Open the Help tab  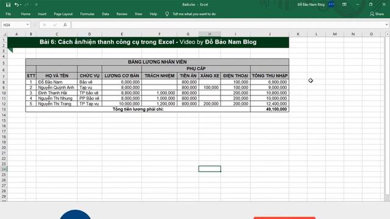tap(153, 14)
